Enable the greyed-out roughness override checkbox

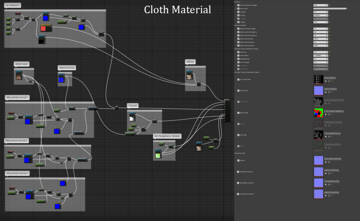pyautogui.click(x=238, y=66)
